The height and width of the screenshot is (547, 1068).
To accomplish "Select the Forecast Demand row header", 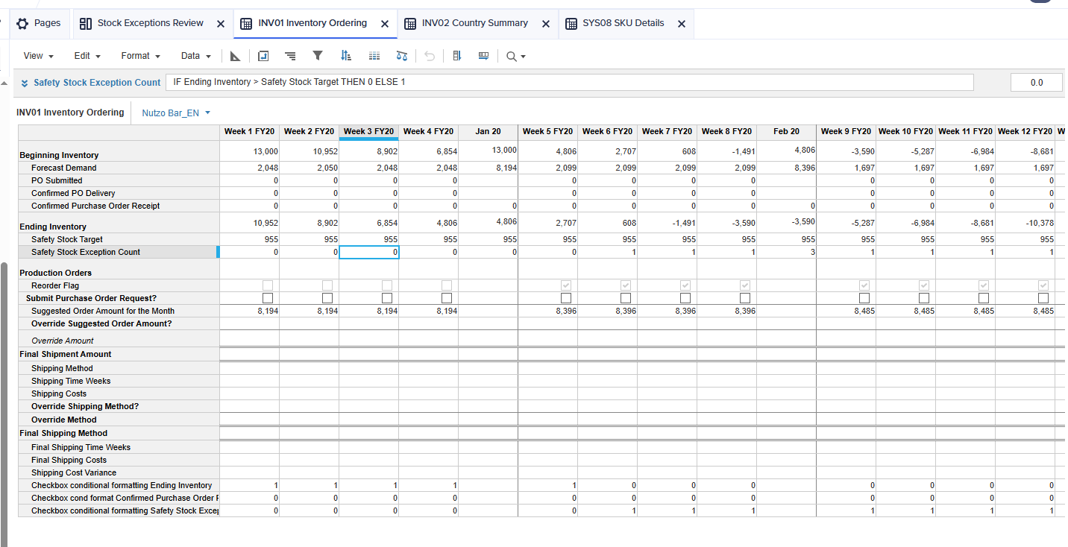I will [x=119, y=168].
